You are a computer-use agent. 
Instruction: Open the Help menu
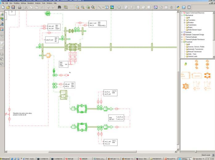[55, 3]
